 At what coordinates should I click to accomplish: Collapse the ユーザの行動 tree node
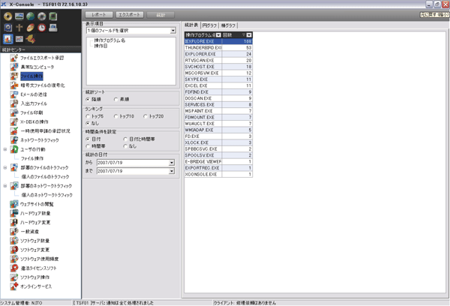point(5,149)
